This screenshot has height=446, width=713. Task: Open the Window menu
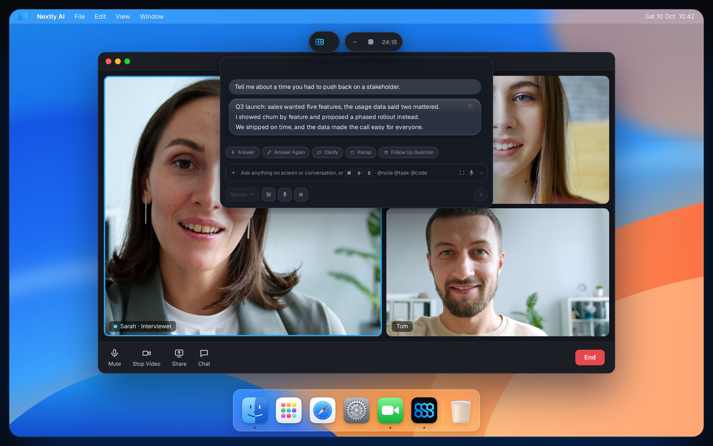click(152, 17)
